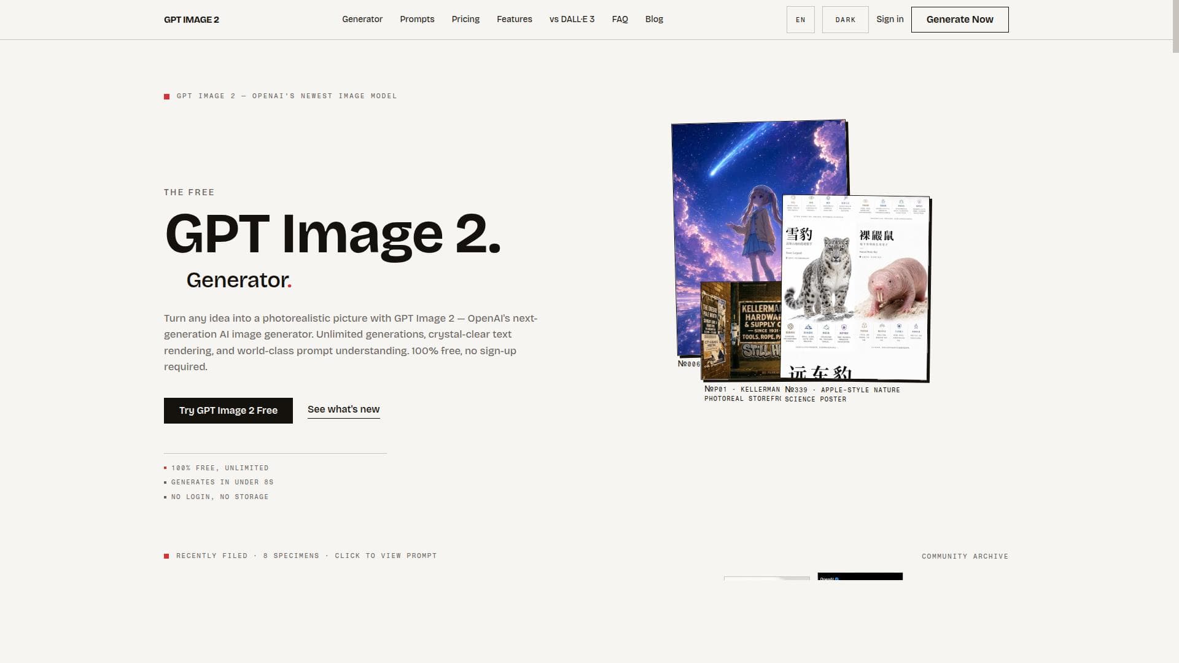The height and width of the screenshot is (663, 1179).
Task: Click the NO LOGIN, NO STORAGE text
Action: (219, 497)
